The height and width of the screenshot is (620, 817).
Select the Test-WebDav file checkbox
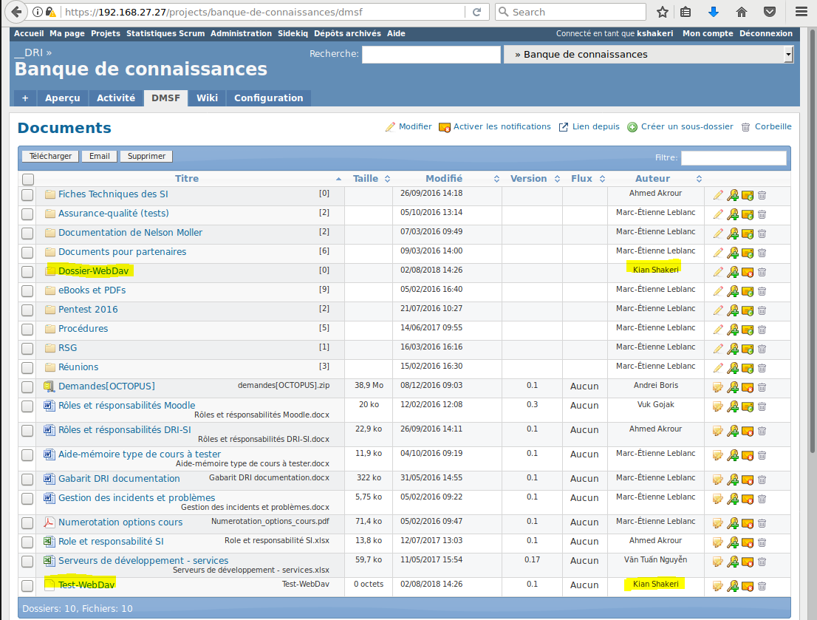27,586
